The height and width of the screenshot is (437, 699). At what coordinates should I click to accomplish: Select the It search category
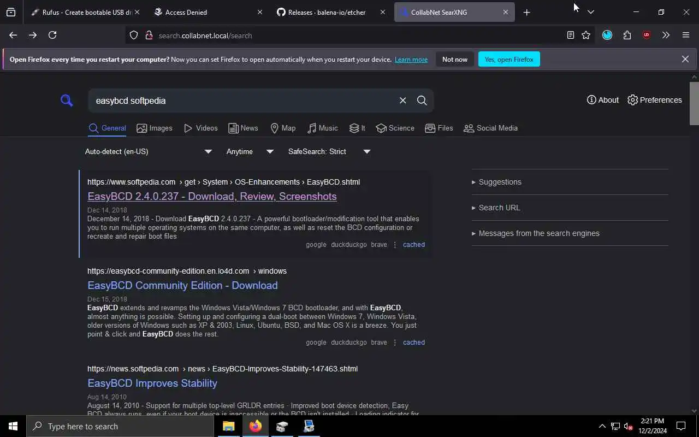357,128
